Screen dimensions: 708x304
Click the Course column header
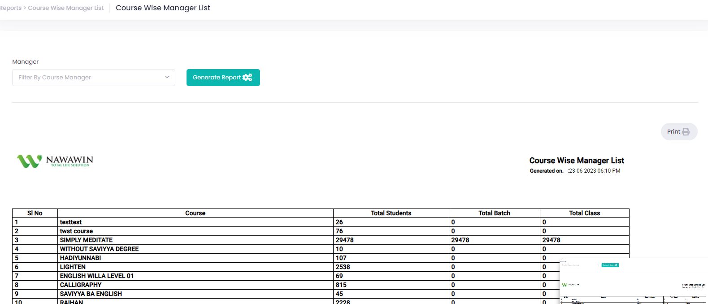pos(195,213)
